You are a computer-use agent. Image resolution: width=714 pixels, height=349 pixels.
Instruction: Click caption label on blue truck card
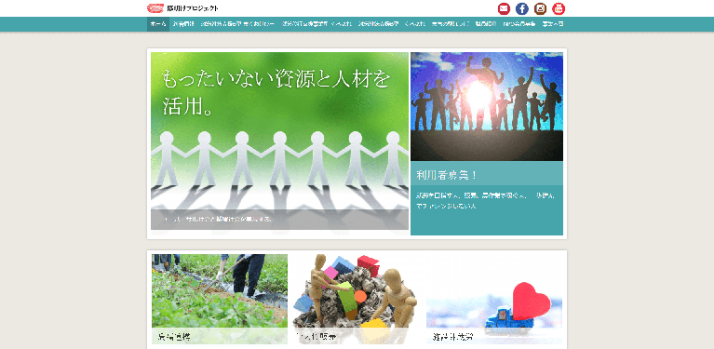coord(494,337)
